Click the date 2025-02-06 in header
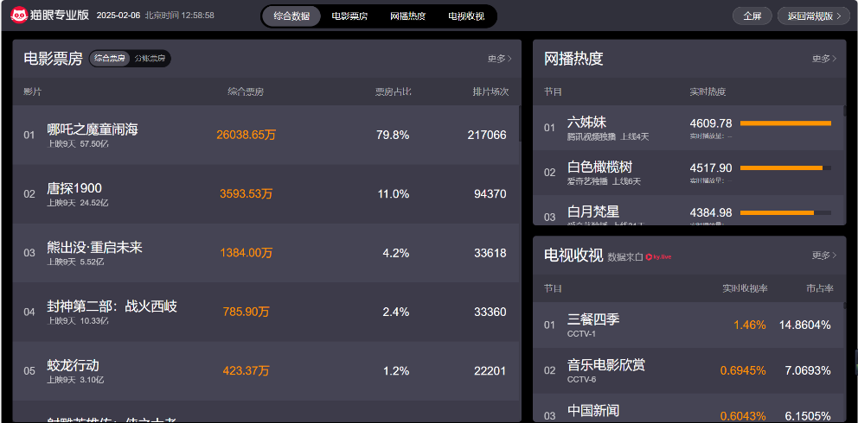Screen dimensions: 858x423 [x=118, y=16]
